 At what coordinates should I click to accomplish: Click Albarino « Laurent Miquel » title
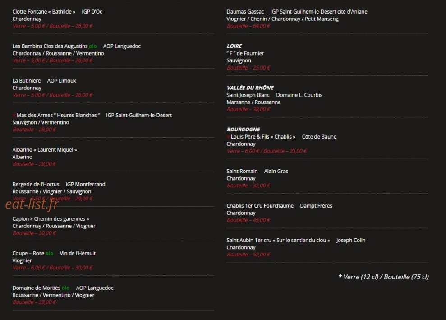[45, 150]
